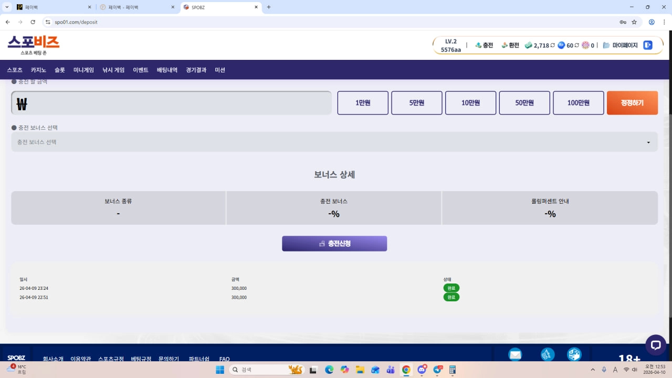Click the dice icon in the footer
This screenshot has height=378, width=672.
tap(574, 355)
